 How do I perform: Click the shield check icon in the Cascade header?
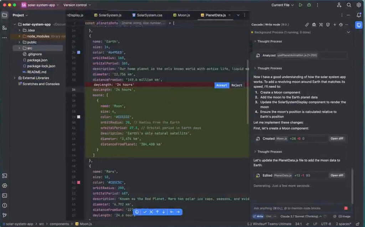tap(328, 25)
